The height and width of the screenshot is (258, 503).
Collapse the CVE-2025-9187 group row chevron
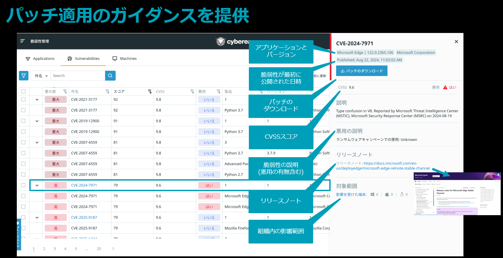[37, 217]
